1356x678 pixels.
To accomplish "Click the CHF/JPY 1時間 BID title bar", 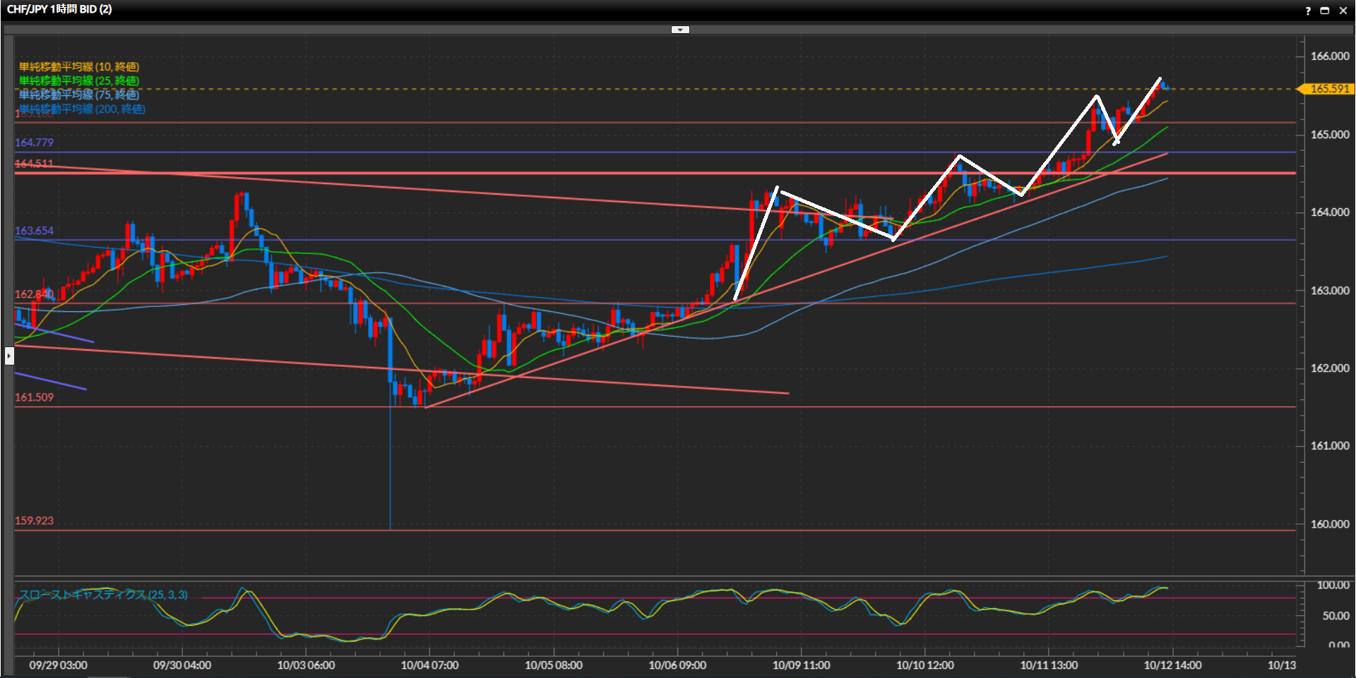I will tap(59, 9).
